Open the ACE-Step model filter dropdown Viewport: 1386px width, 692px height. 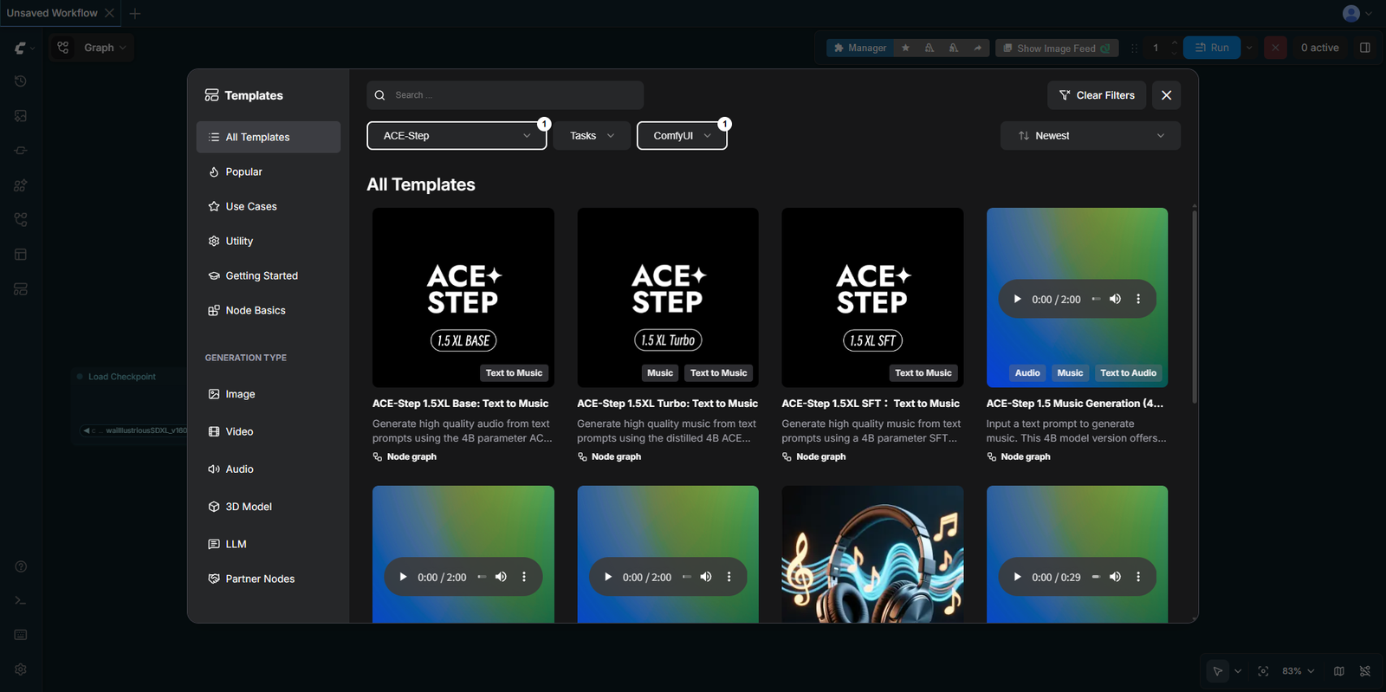457,136
